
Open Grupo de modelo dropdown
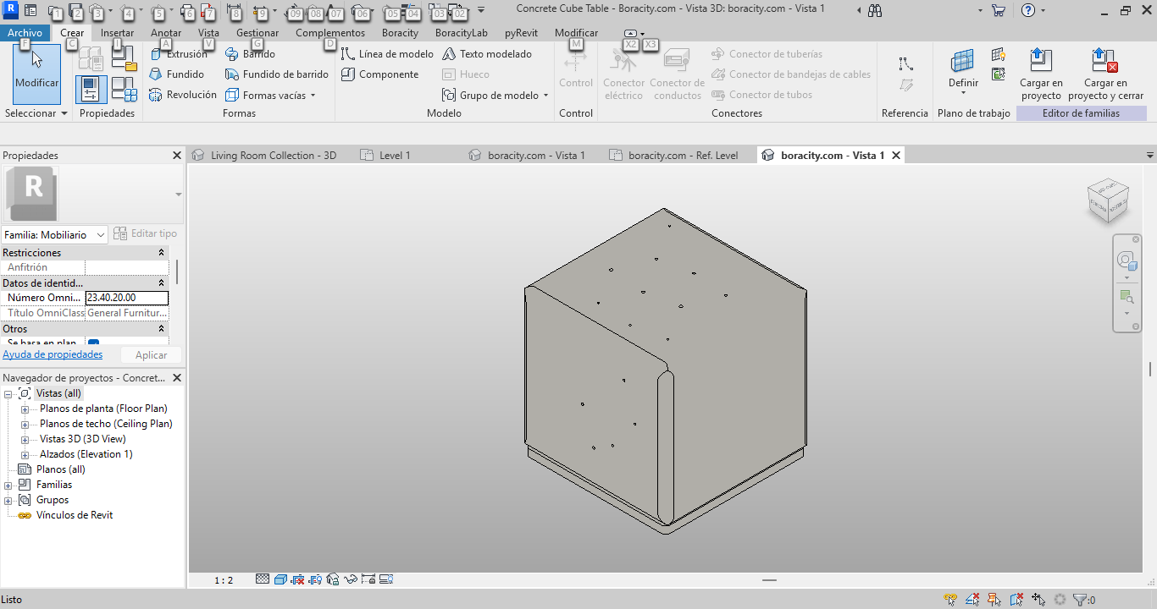(x=495, y=96)
